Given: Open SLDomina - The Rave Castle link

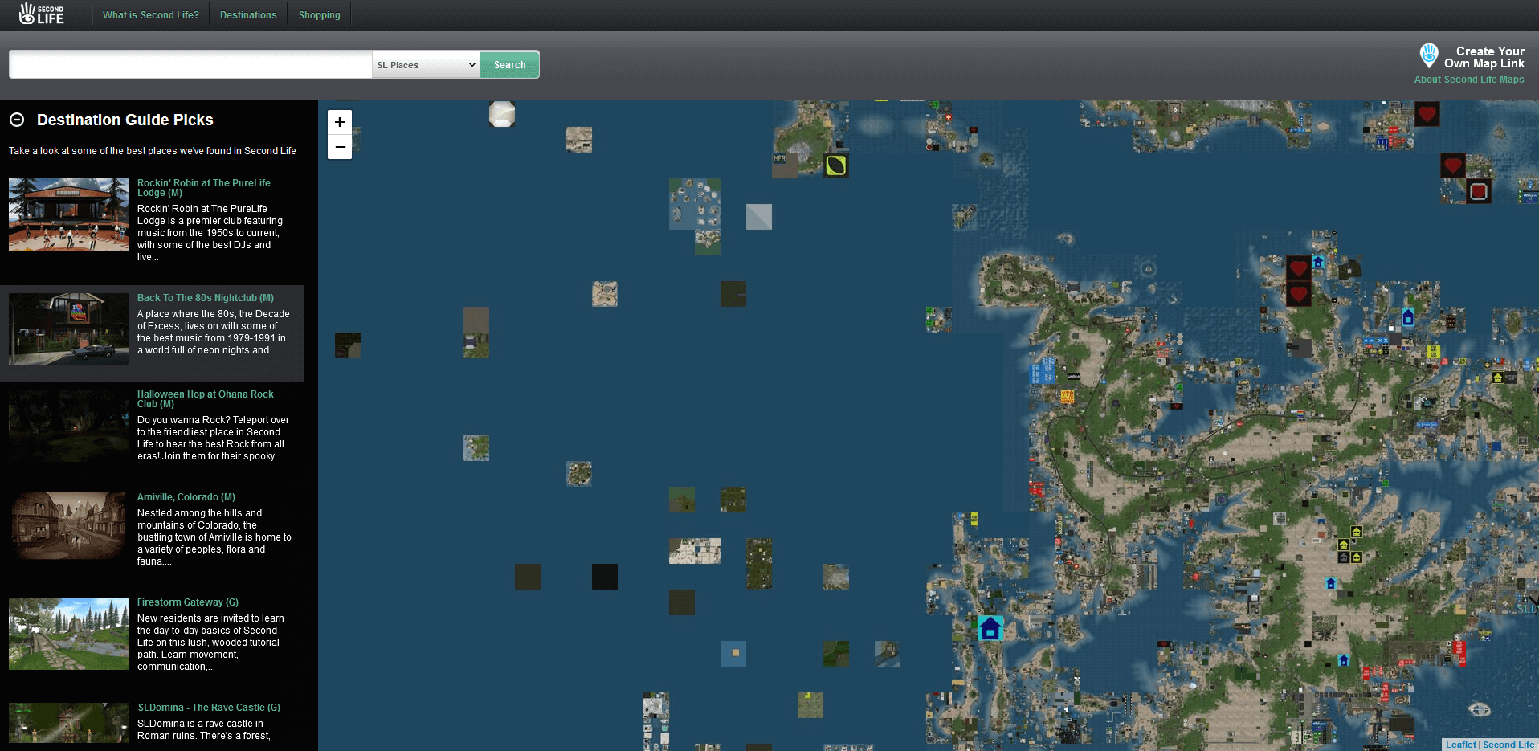Looking at the screenshot, I should (x=209, y=708).
